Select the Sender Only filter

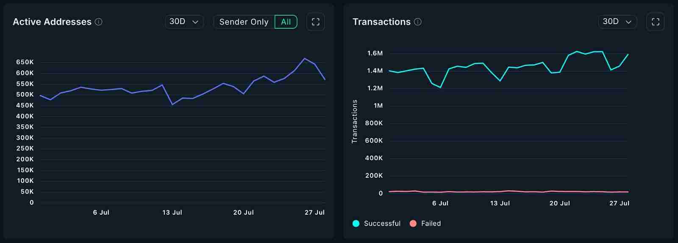244,22
